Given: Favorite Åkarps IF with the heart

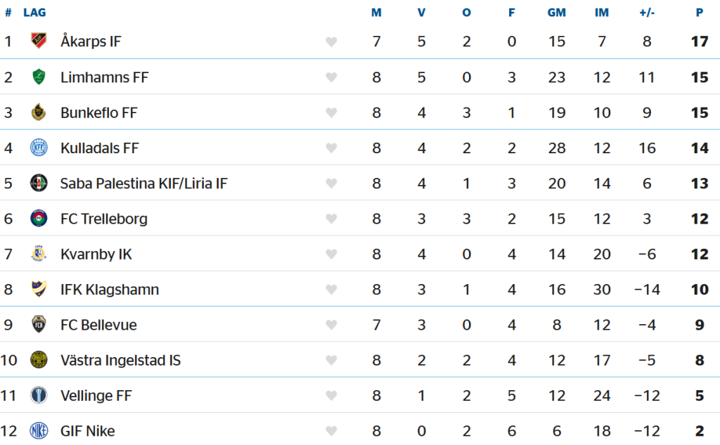Looking at the screenshot, I should [x=331, y=42].
